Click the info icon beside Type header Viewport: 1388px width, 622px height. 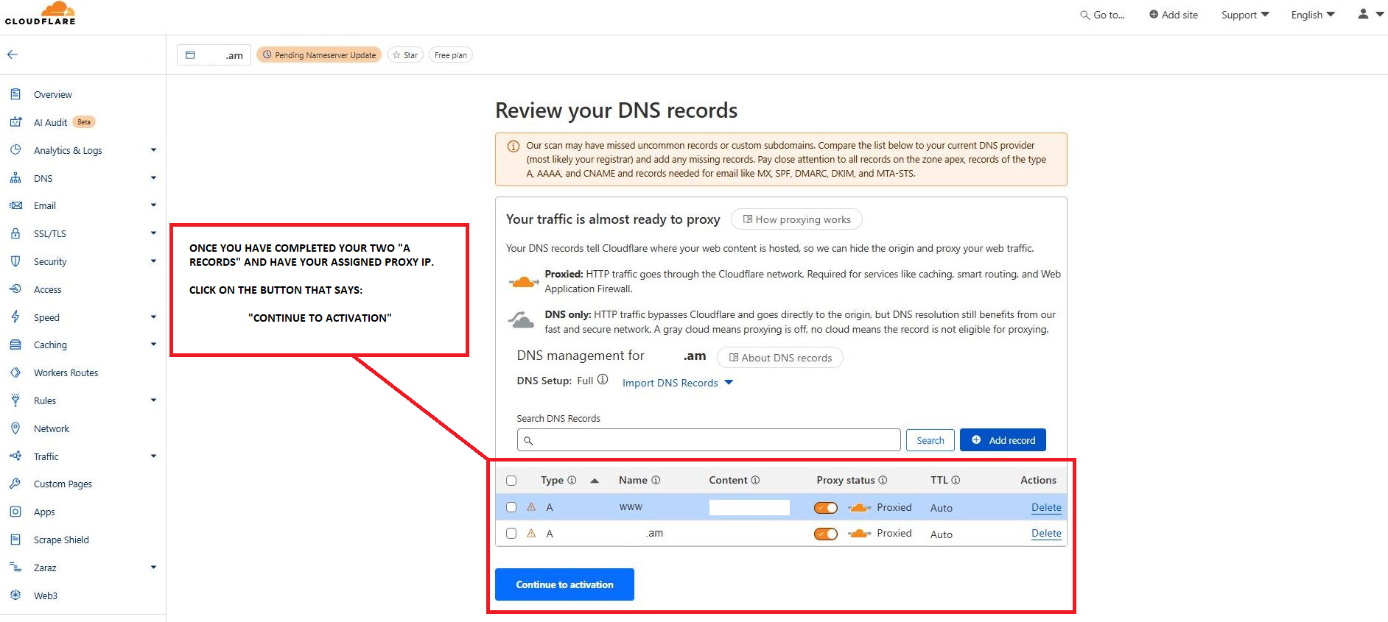click(x=572, y=480)
